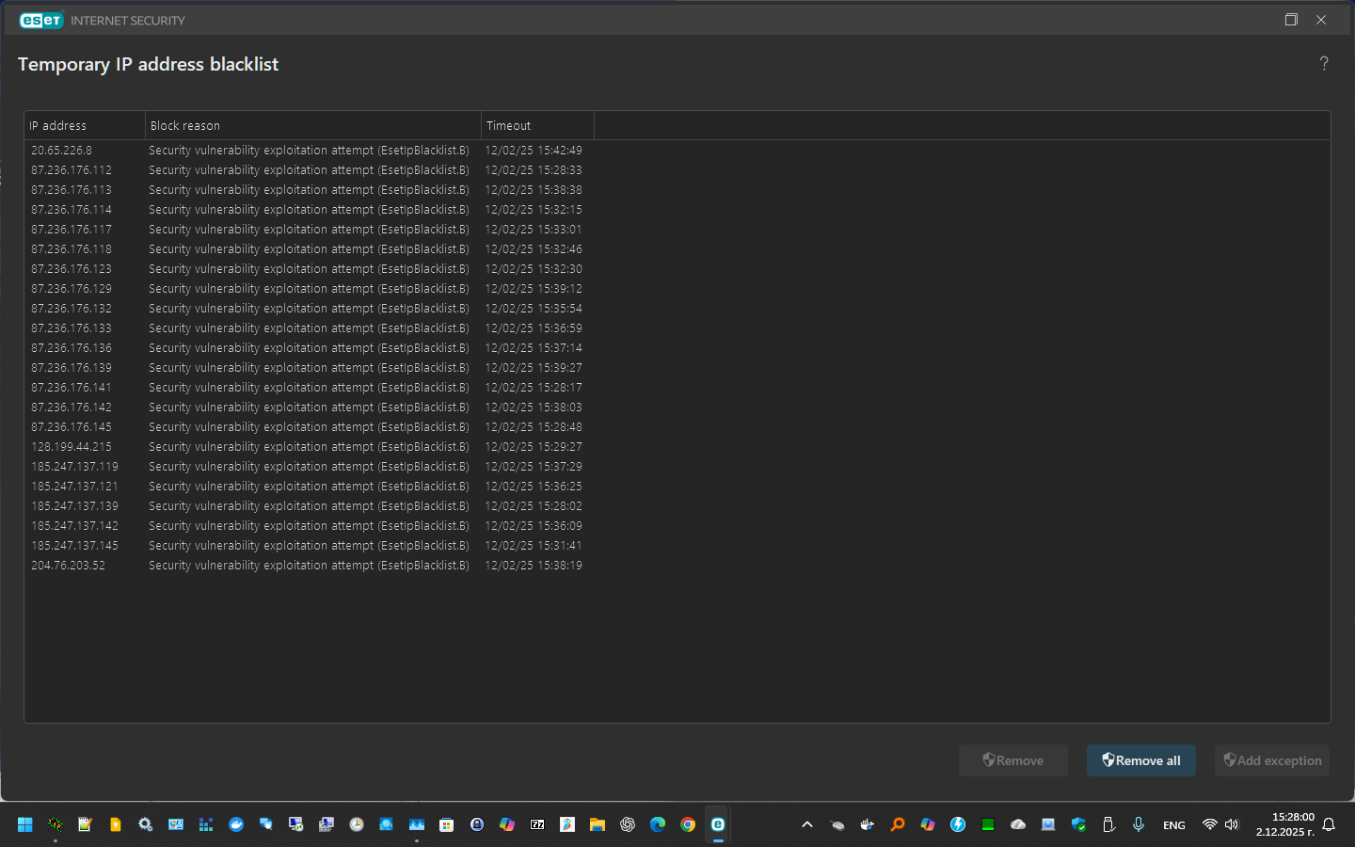Select the row for IP 128.199.44.215
Image resolution: width=1355 pixels, height=847 pixels.
click(x=72, y=447)
